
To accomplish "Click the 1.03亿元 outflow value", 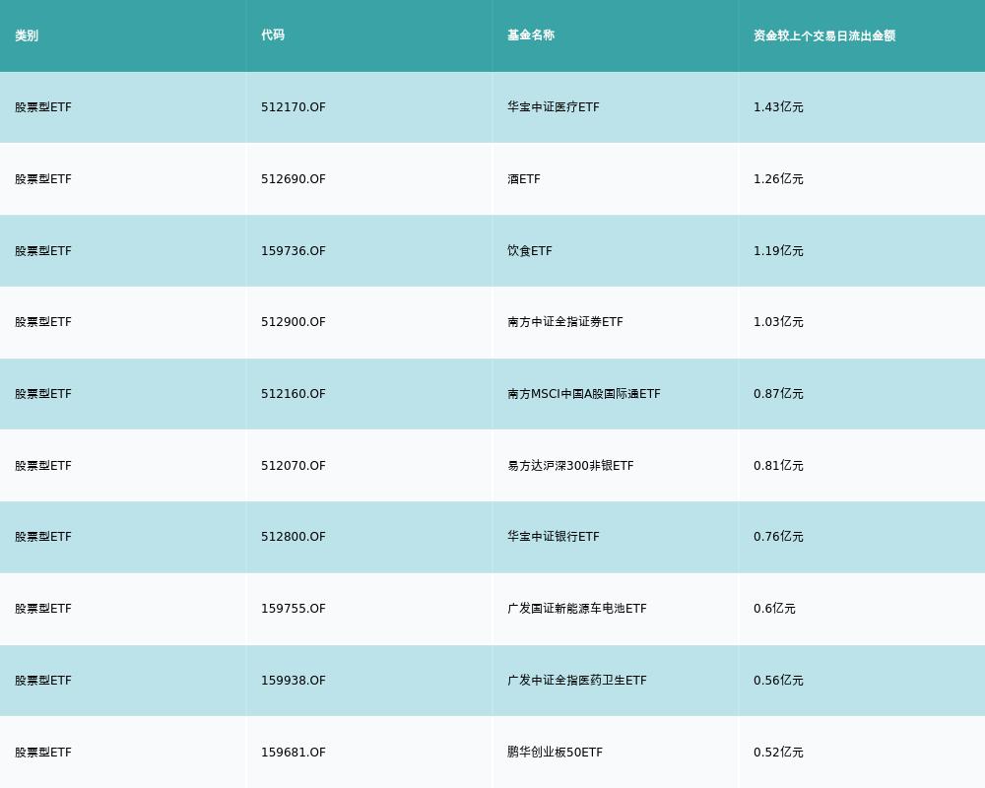I will [x=778, y=322].
